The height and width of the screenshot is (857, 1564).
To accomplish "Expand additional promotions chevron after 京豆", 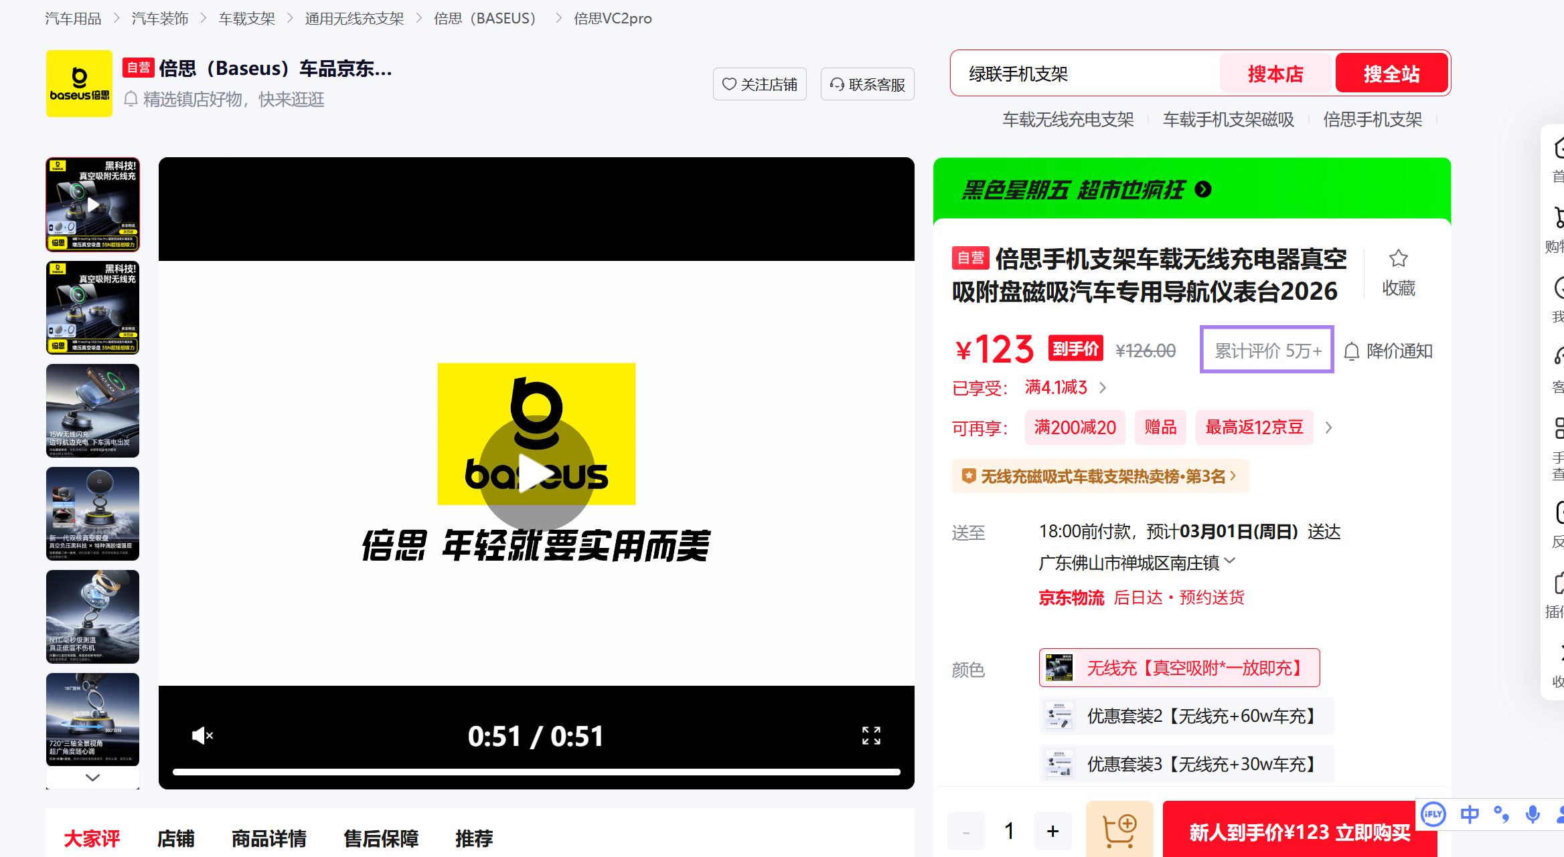I will click(x=1329, y=427).
